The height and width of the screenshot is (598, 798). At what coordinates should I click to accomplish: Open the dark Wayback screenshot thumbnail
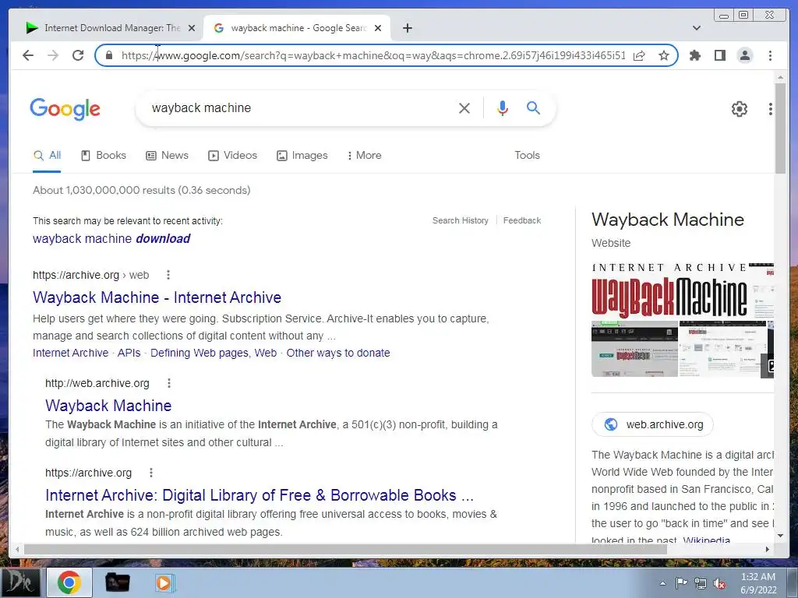[634, 349]
